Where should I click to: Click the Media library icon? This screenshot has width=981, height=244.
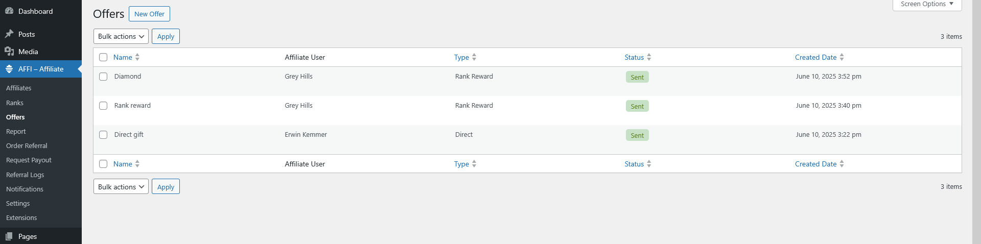pyautogui.click(x=9, y=52)
